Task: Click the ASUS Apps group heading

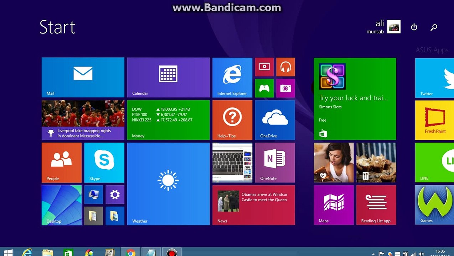Action: click(432, 50)
